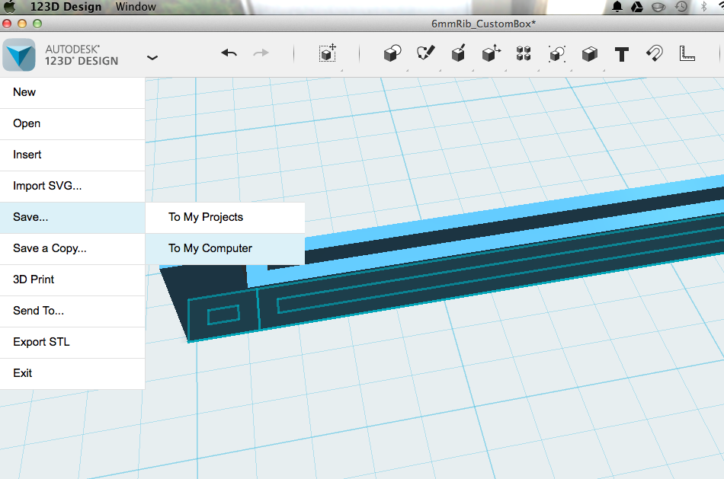Click the Bluetooth menu bar icon
This screenshot has height=479, width=724.
click(703, 6)
